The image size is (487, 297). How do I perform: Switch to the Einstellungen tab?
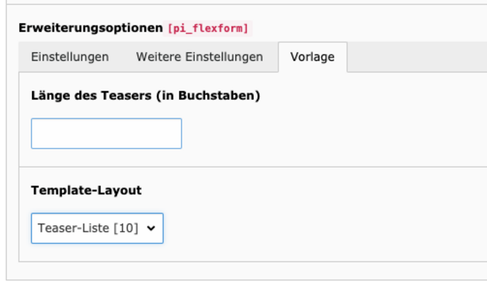70,57
